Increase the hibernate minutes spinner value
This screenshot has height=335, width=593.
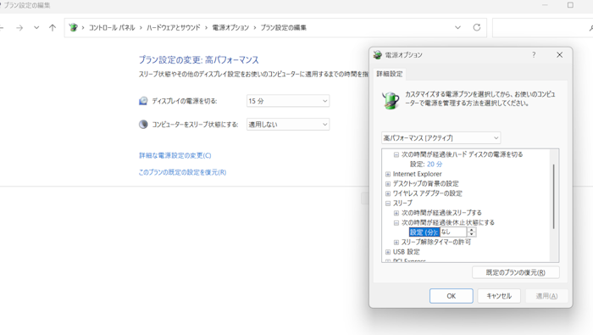pyautogui.click(x=471, y=230)
